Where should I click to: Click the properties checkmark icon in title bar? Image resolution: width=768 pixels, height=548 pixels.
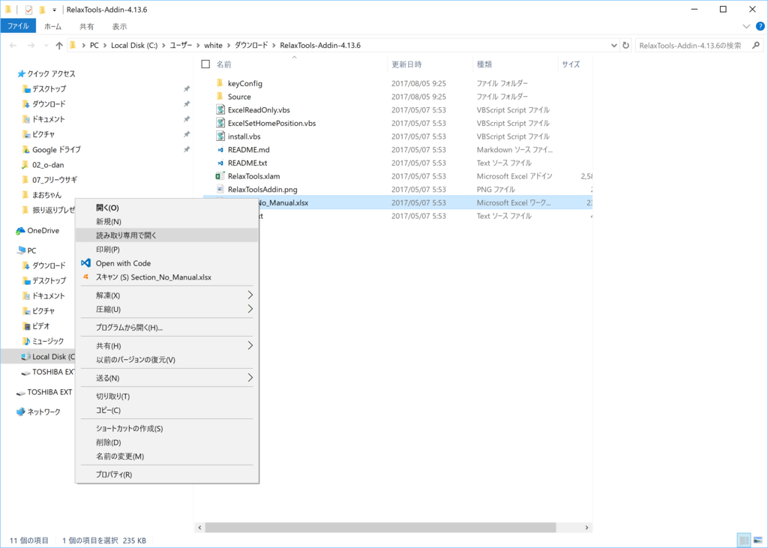pos(29,10)
